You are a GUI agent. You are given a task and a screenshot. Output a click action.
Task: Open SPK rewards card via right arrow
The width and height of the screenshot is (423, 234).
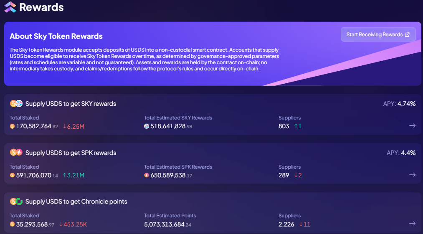pyautogui.click(x=412, y=175)
